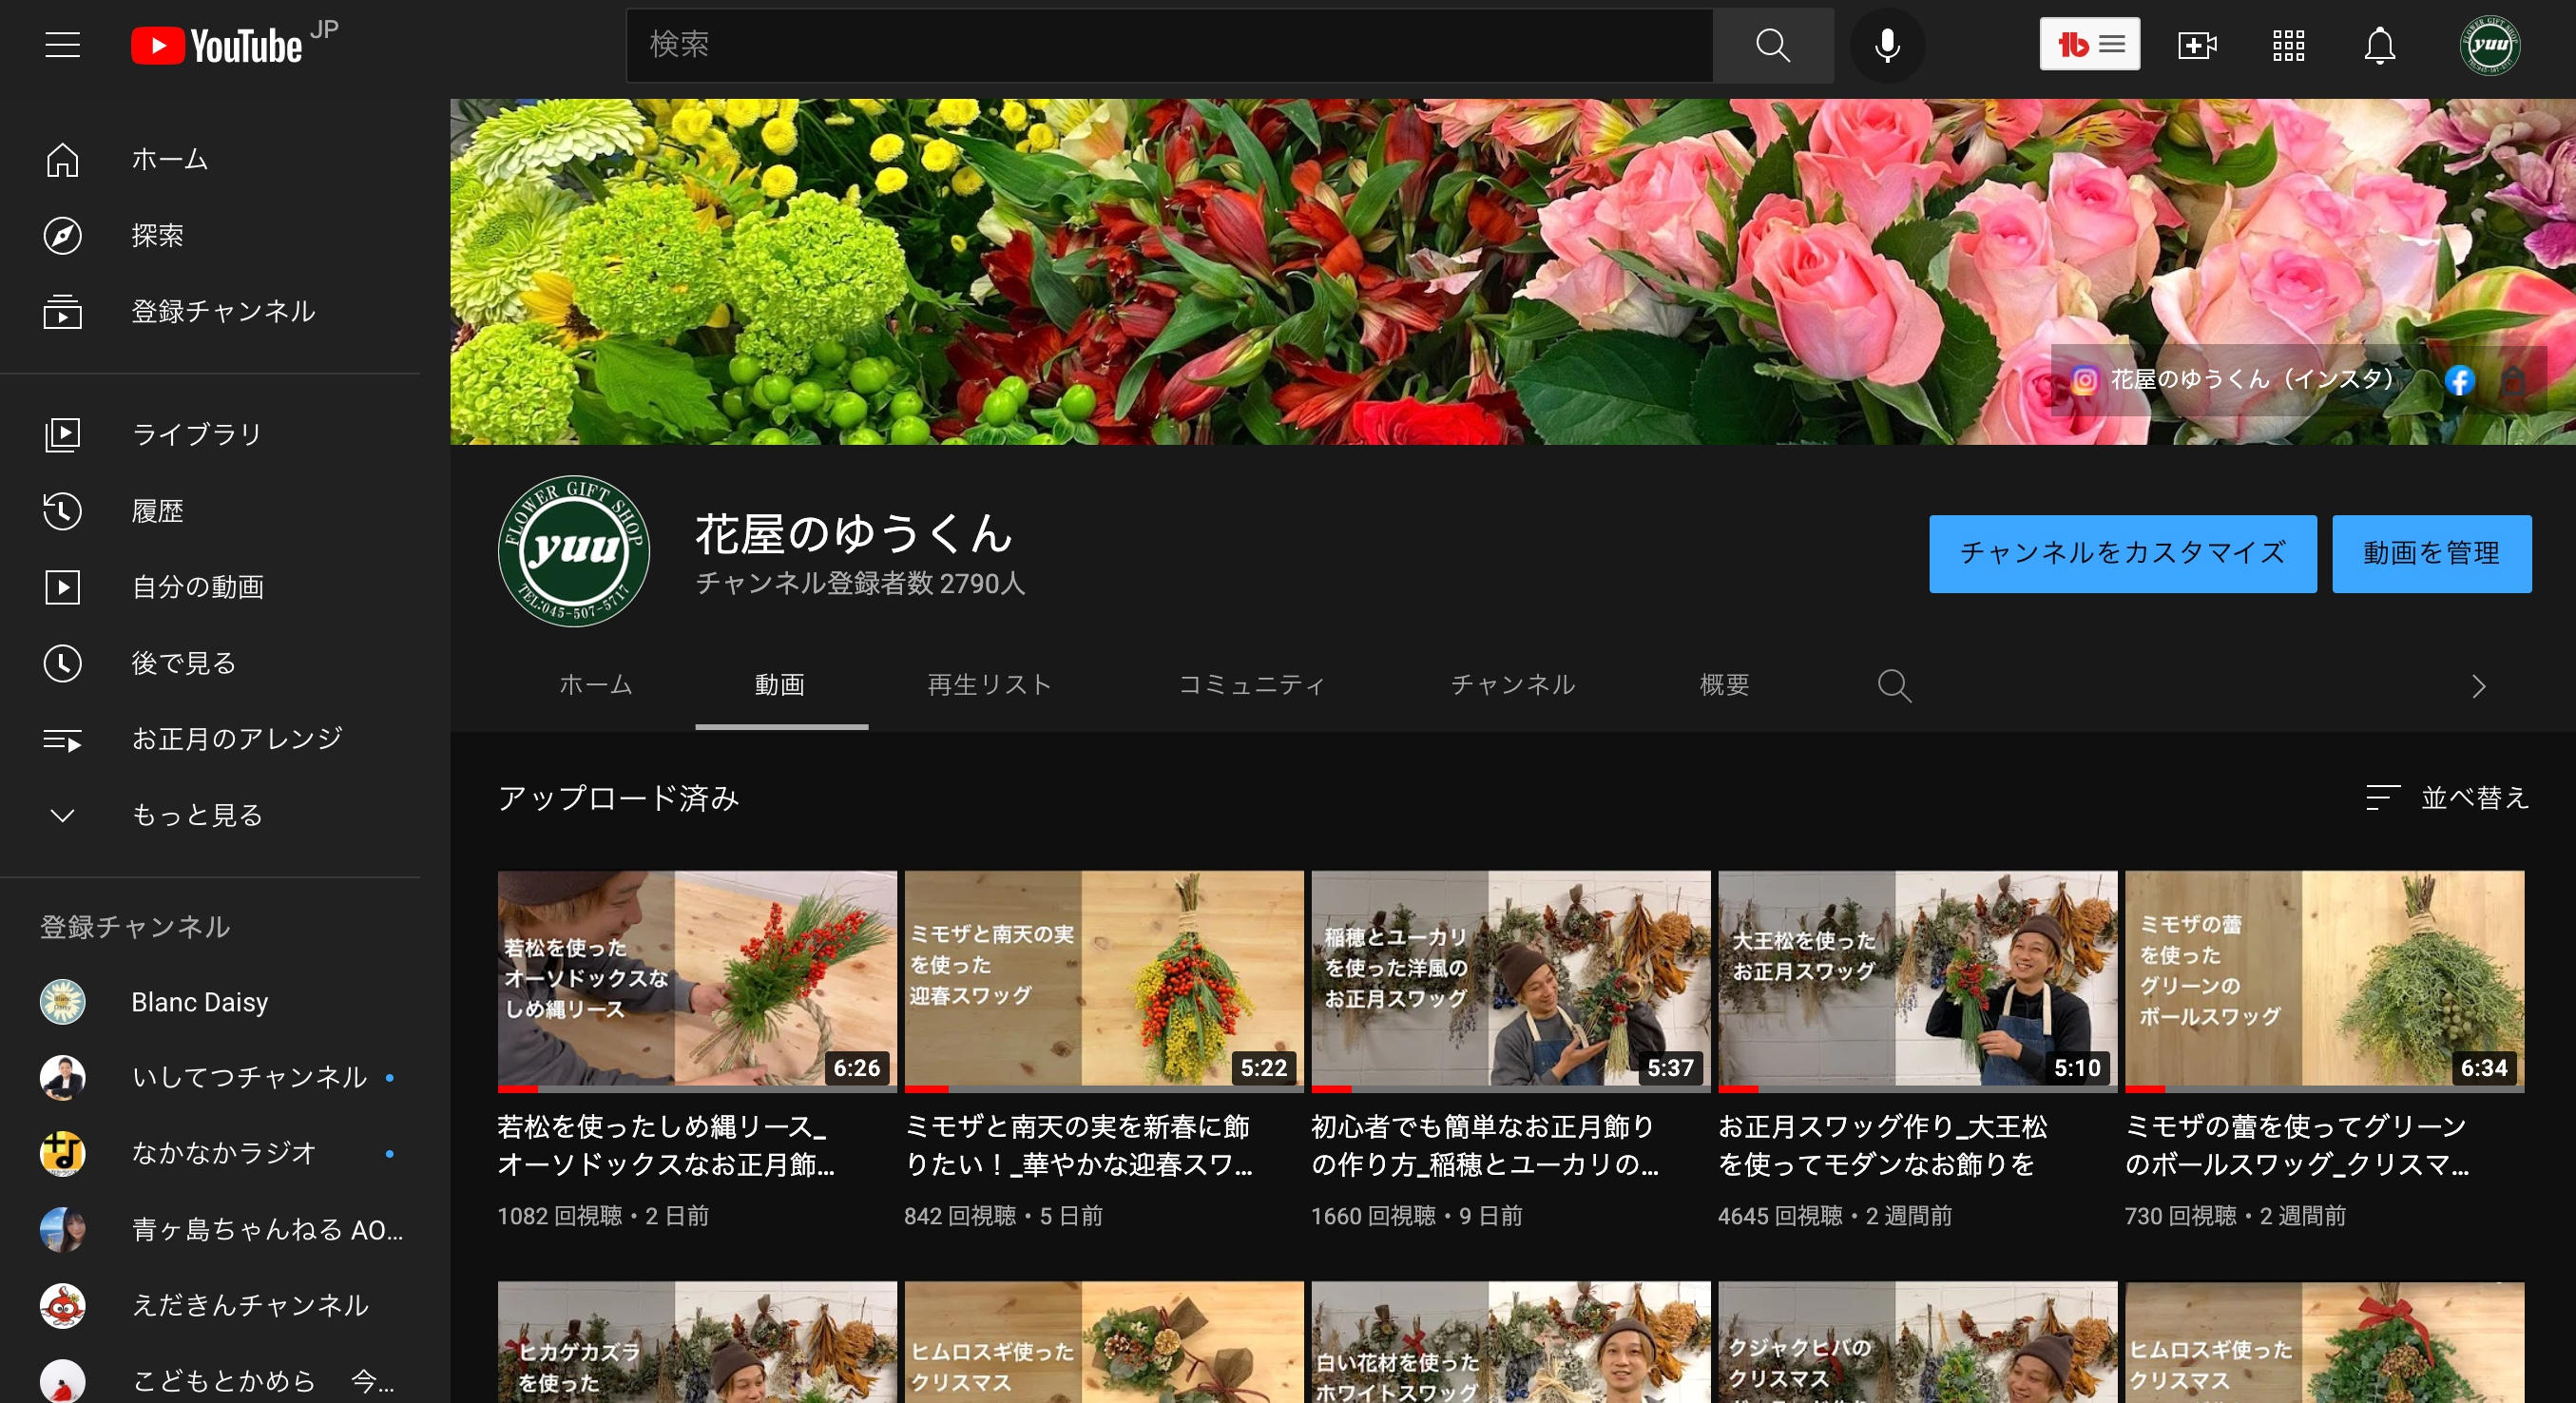2576x1403 pixels.
Task: Open えだきんチャンネル subscription
Action: pos(210,1306)
